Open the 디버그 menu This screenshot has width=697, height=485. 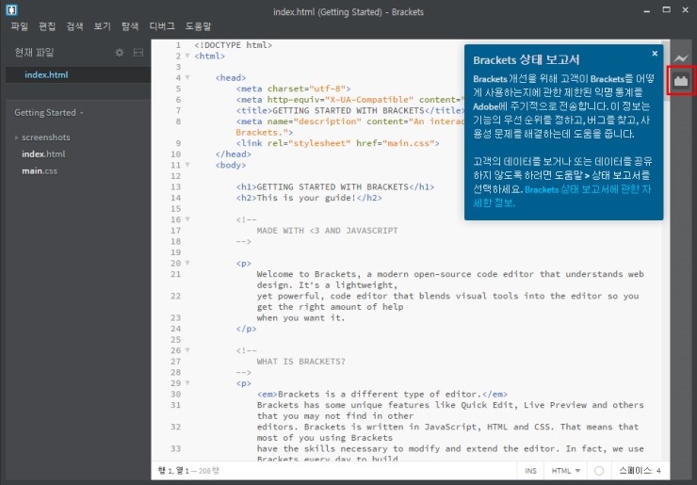pyautogui.click(x=162, y=26)
